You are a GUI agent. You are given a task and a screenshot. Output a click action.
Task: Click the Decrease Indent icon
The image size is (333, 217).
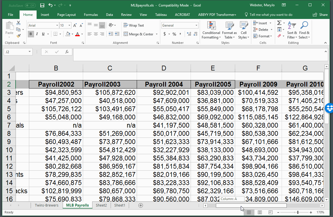tap(111, 34)
